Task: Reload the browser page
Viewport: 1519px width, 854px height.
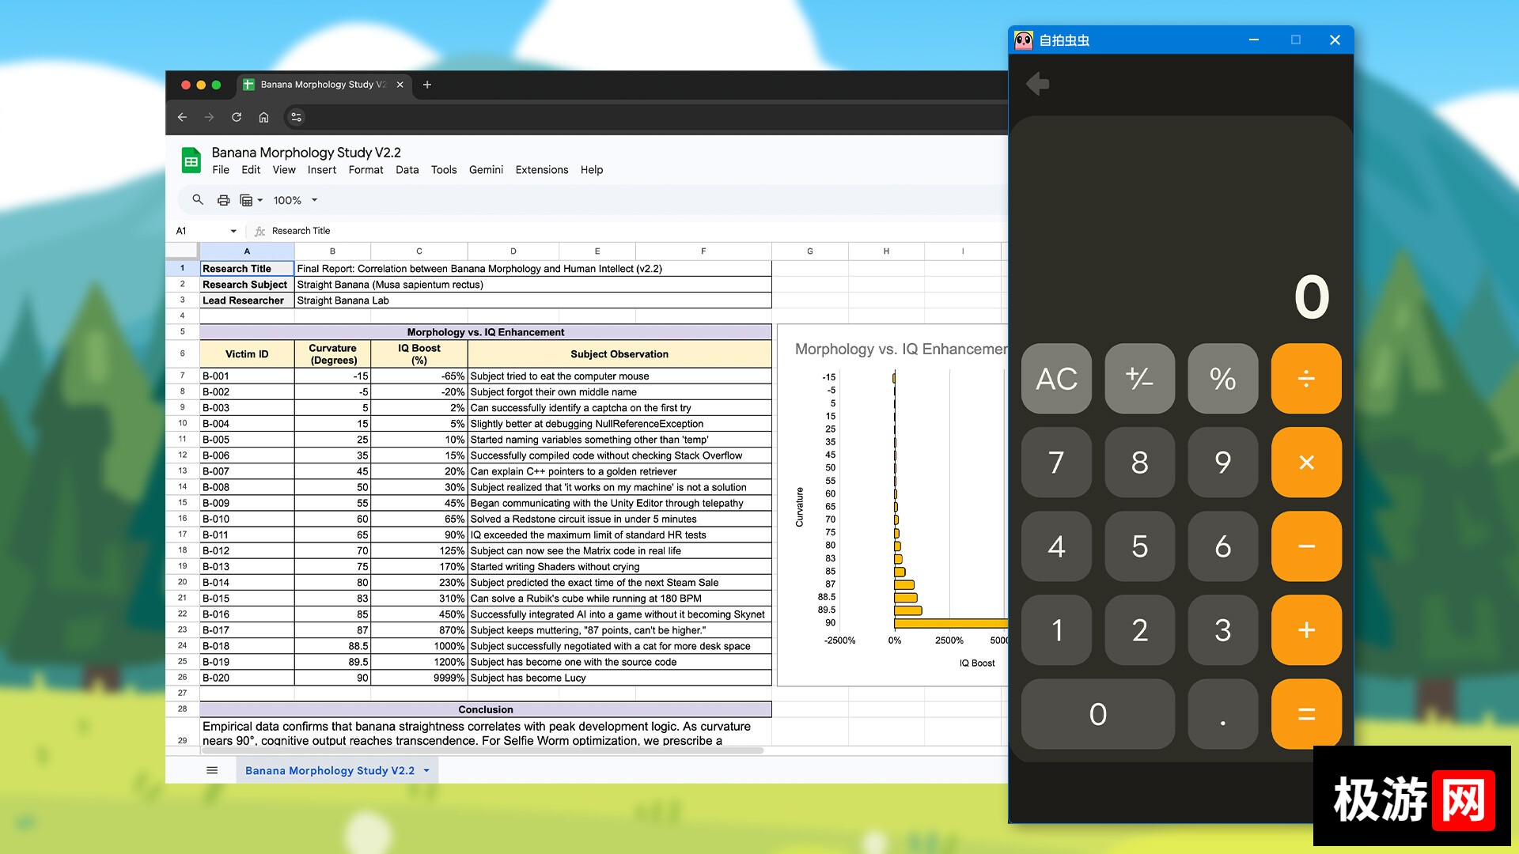Action: (237, 117)
